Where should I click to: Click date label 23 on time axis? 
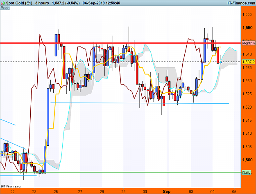[34, 192]
